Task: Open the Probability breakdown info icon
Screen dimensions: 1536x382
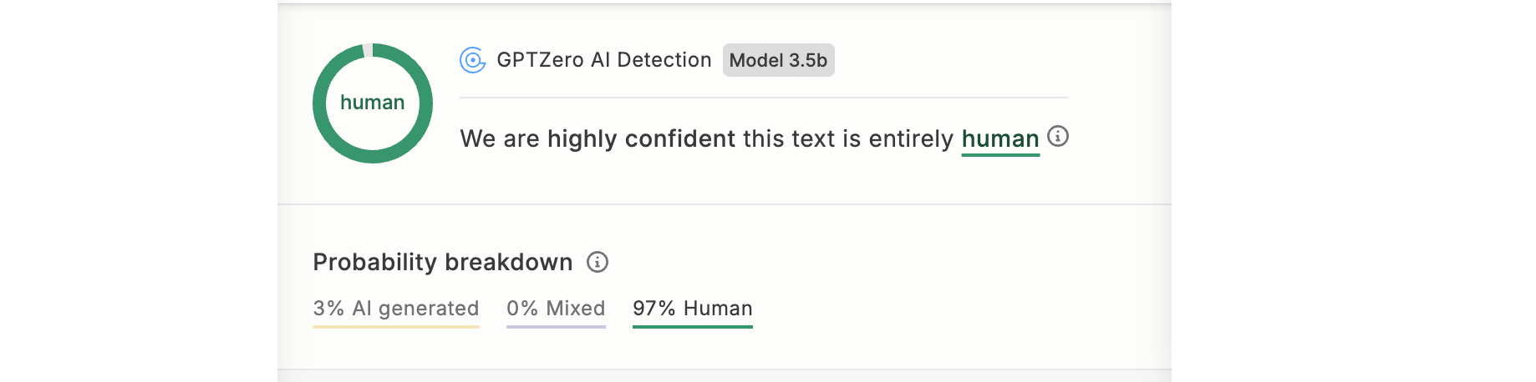Action: click(x=598, y=262)
